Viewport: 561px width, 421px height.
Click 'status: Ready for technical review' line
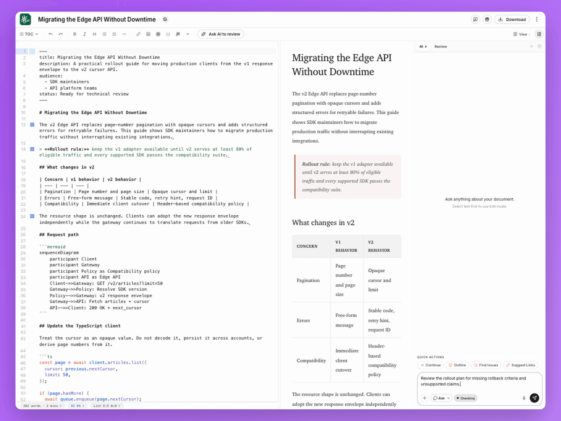coord(84,94)
